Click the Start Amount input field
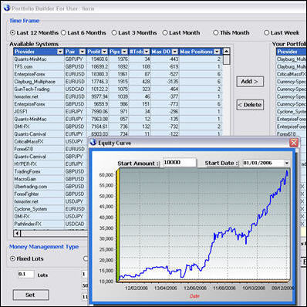The width and height of the screenshot is (307, 307). point(180,163)
